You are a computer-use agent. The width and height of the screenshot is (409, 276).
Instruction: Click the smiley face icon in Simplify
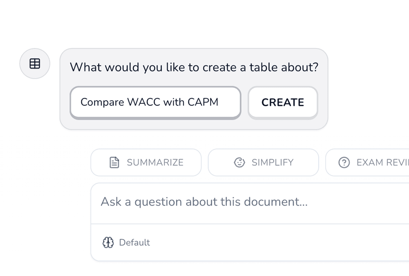[239, 163]
